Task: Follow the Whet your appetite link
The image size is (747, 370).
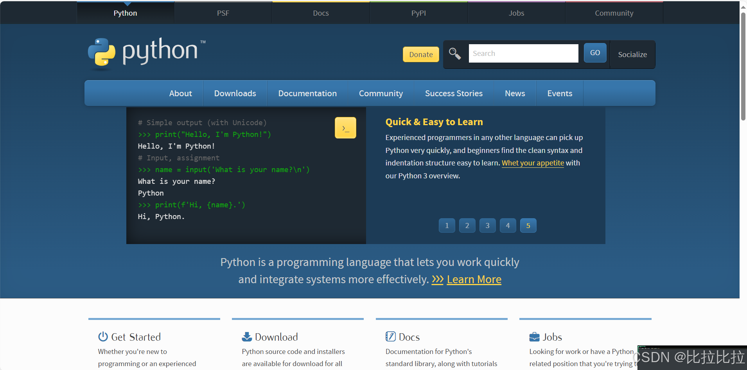Action: click(533, 163)
